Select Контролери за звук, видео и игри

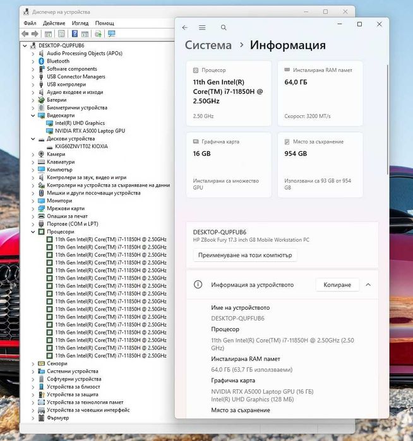(x=87, y=177)
